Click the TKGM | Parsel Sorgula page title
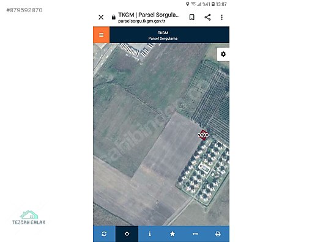Image resolution: width=323 pixels, height=242 pixels. click(x=149, y=15)
